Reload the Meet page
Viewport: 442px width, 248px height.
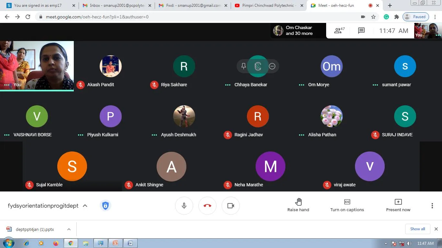pos(28,17)
